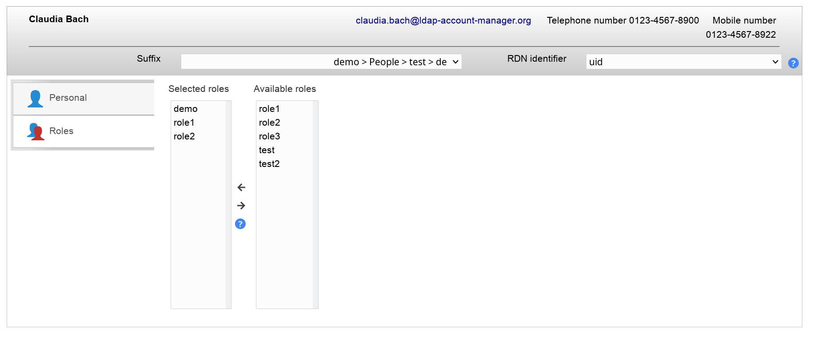Open help for the roles selection
Viewport: 817px width, 341px height.
coord(240,224)
